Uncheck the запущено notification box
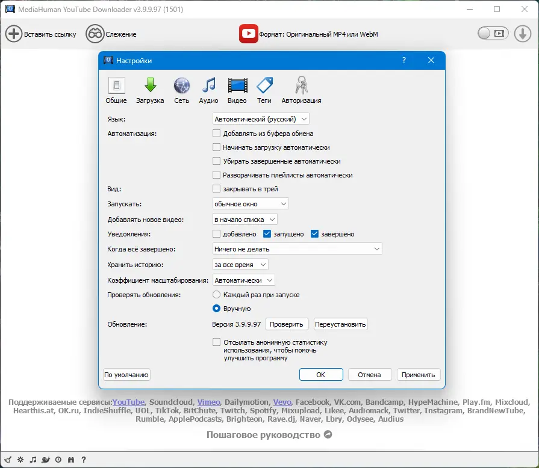539x468 pixels. tap(267, 234)
